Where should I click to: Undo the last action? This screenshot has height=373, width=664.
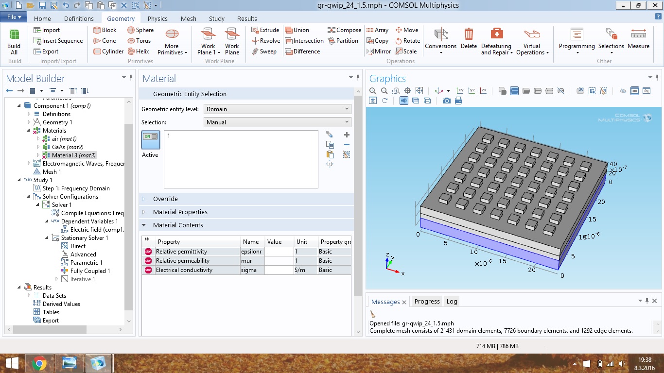tap(66, 5)
